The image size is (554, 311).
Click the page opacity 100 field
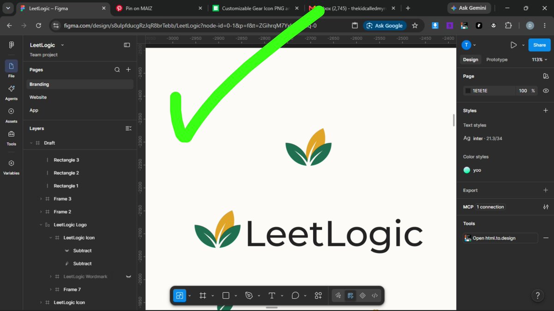(523, 91)
